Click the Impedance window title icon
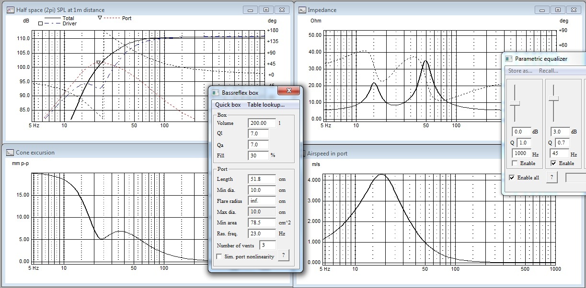This screenshot has width=586, height=288. (302, 10)
